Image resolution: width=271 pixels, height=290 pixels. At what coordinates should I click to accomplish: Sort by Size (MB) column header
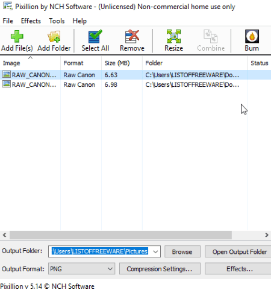pos(122,63)
